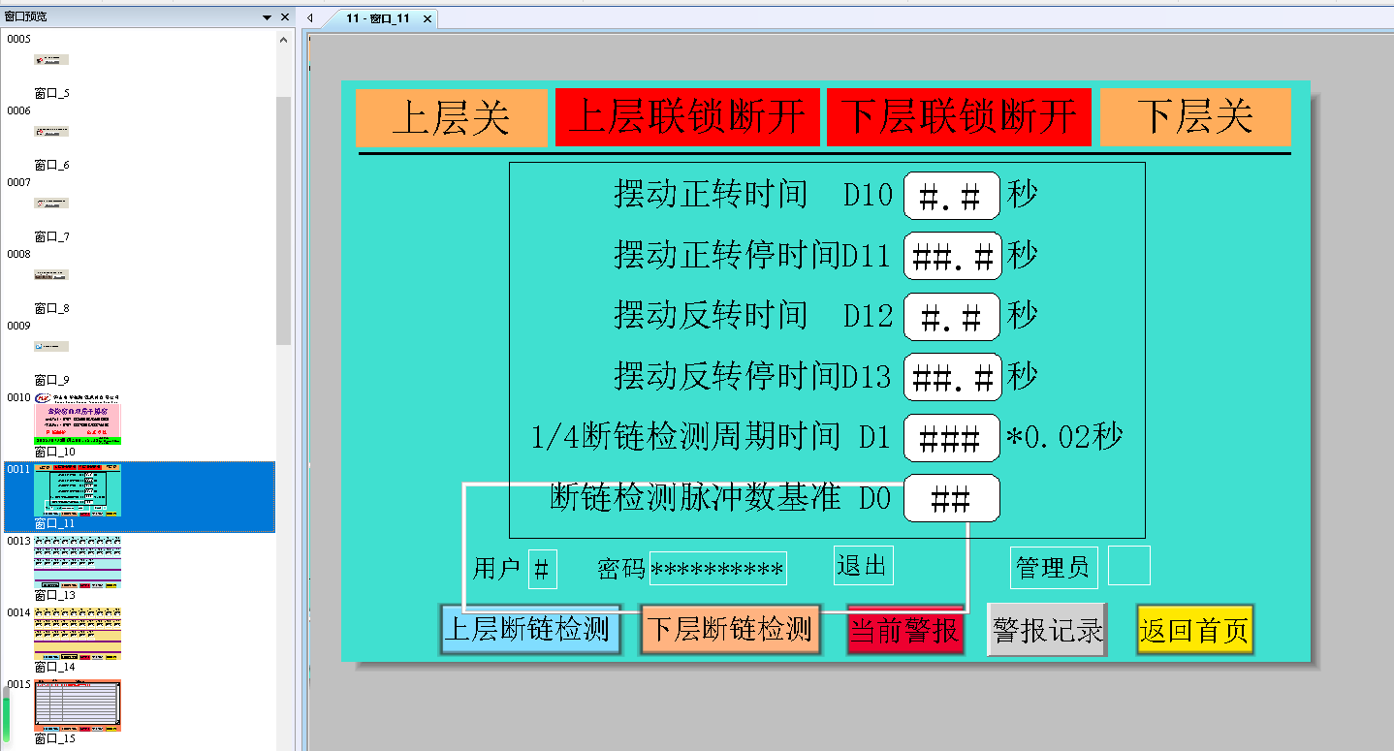Click the orange 下层关 toggle button

click(1194, 117)
